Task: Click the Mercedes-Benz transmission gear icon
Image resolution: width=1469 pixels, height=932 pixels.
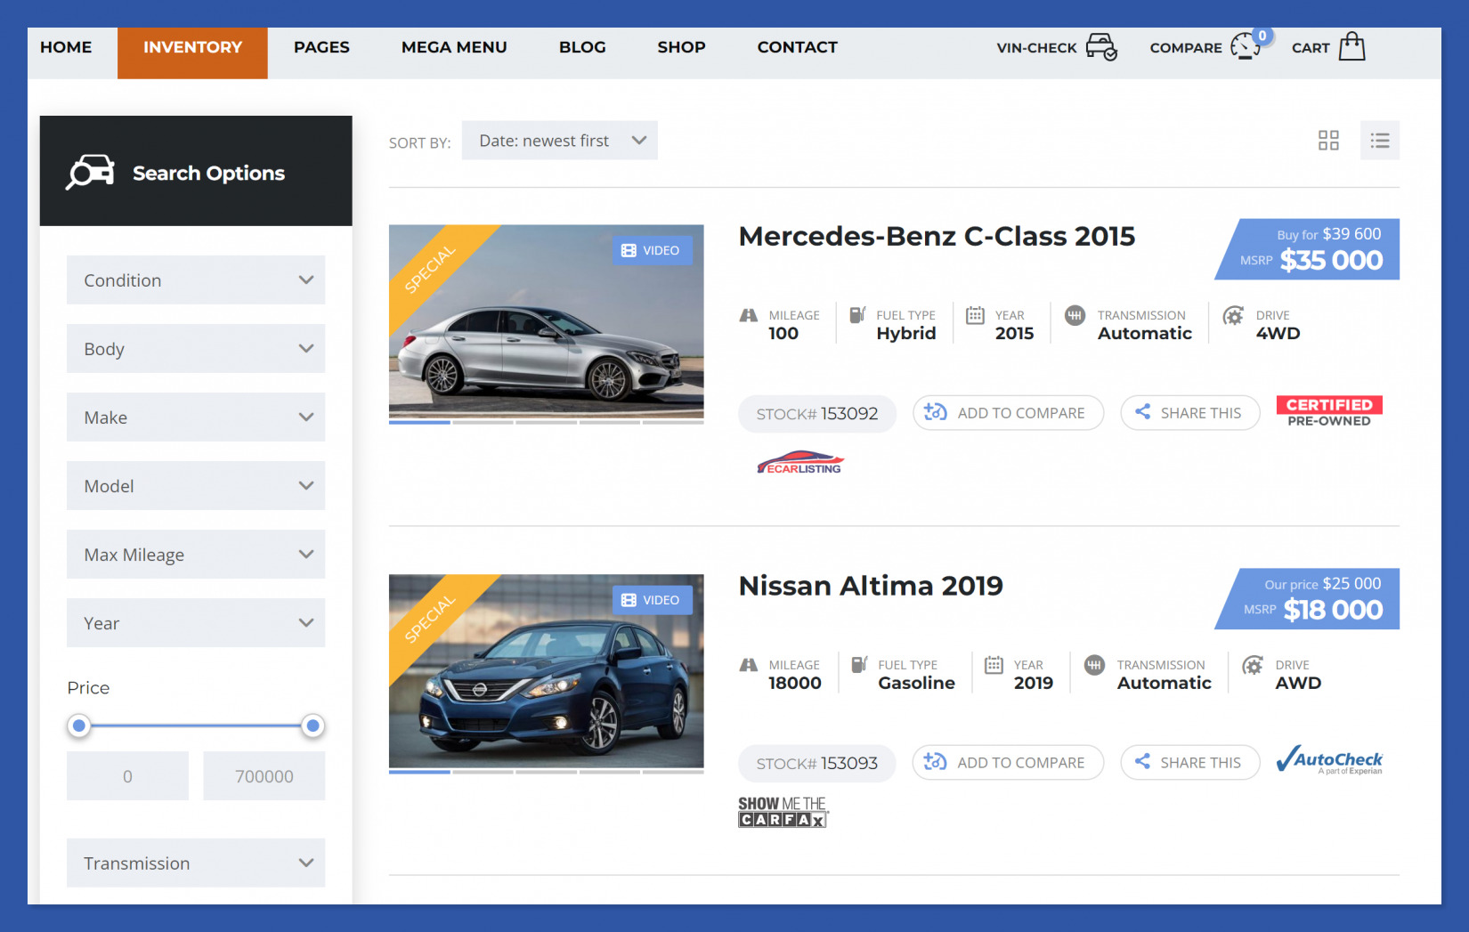Action: pos(1075,315)
